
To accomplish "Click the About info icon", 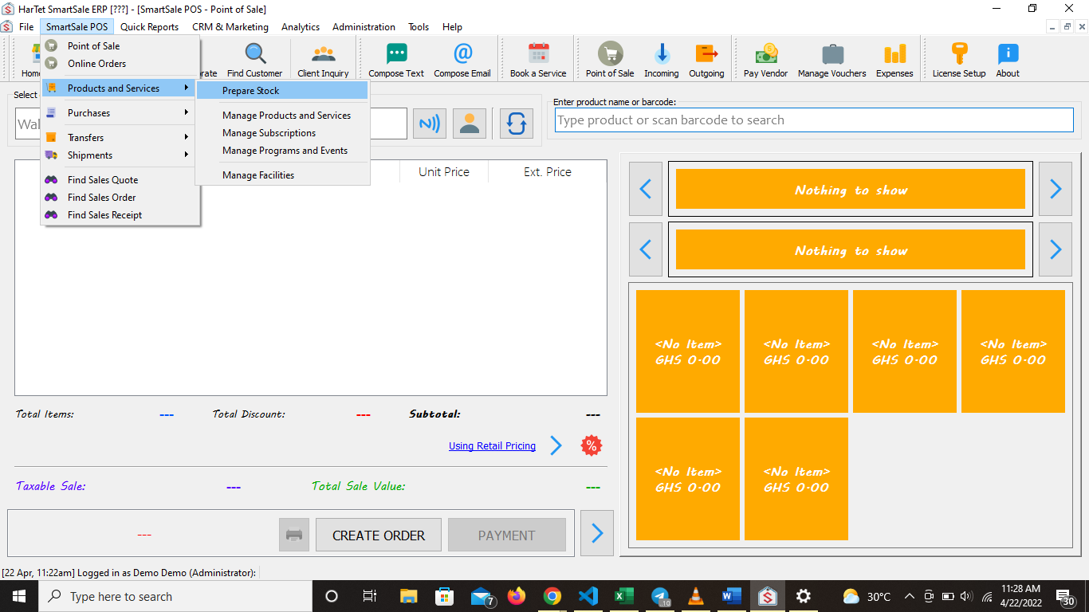I will click(x=1008, y=60).
